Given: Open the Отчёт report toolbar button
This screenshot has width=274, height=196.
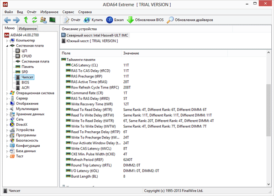Looking at the screenshot, I should tap(72, 20).
